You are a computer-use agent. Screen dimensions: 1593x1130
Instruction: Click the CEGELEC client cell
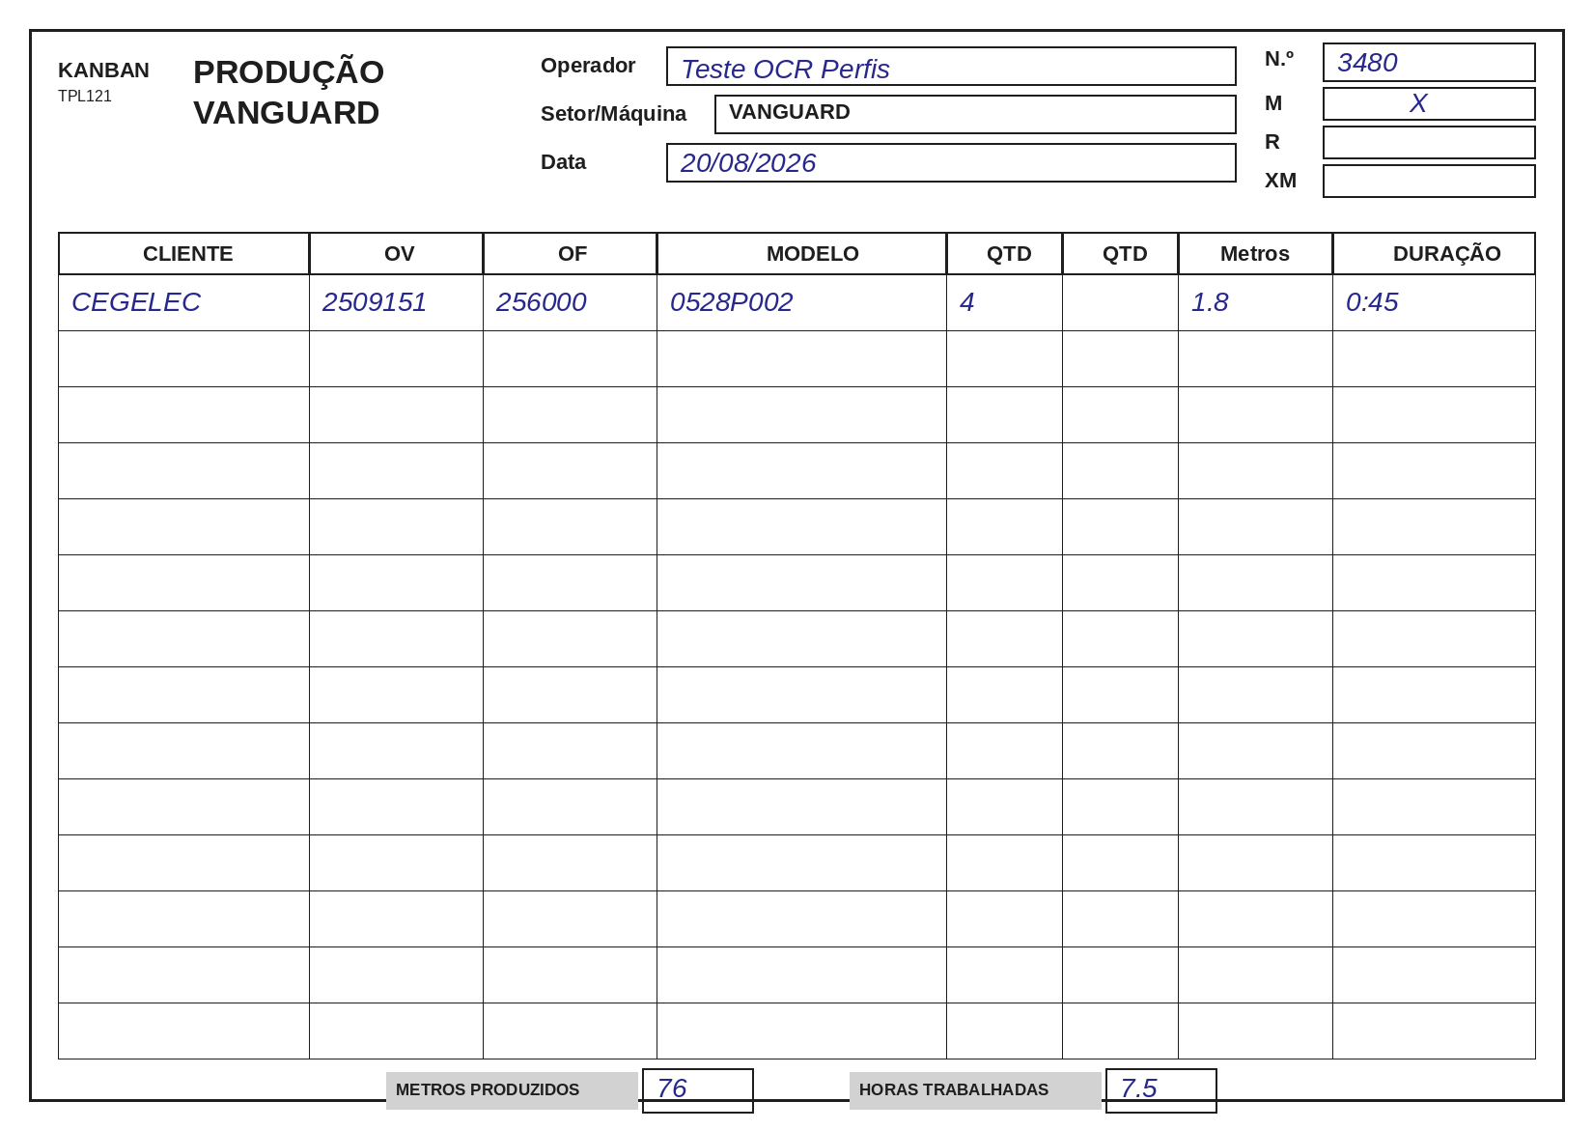[x=184, y=303]
